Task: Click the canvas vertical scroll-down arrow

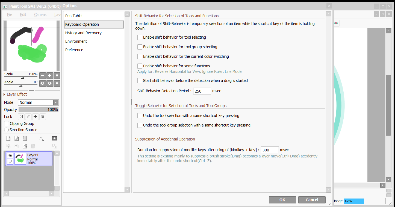Action: coord(388,180)
